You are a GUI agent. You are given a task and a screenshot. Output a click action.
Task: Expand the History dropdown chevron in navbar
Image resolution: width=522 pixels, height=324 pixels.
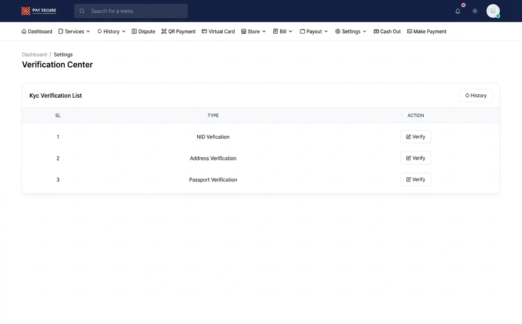(x=123, y=31)
